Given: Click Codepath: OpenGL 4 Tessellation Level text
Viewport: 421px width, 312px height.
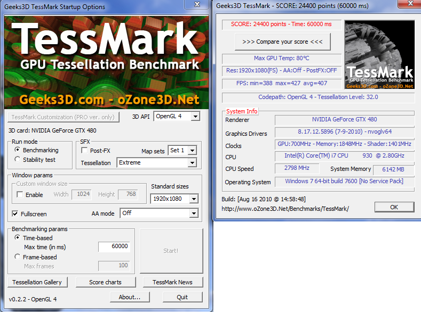Looking at the screenshot, I should 318,97.
